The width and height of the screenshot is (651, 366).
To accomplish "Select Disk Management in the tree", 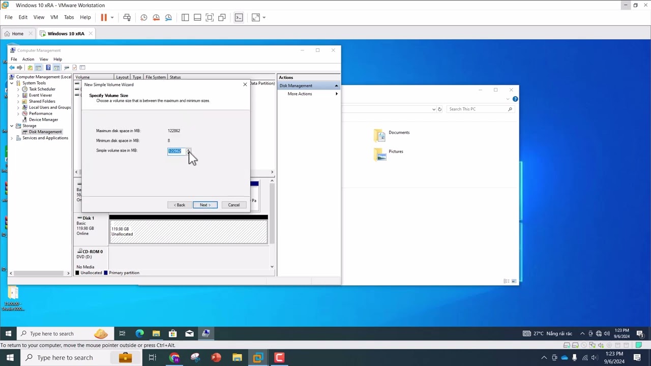I will click(45, 132).
